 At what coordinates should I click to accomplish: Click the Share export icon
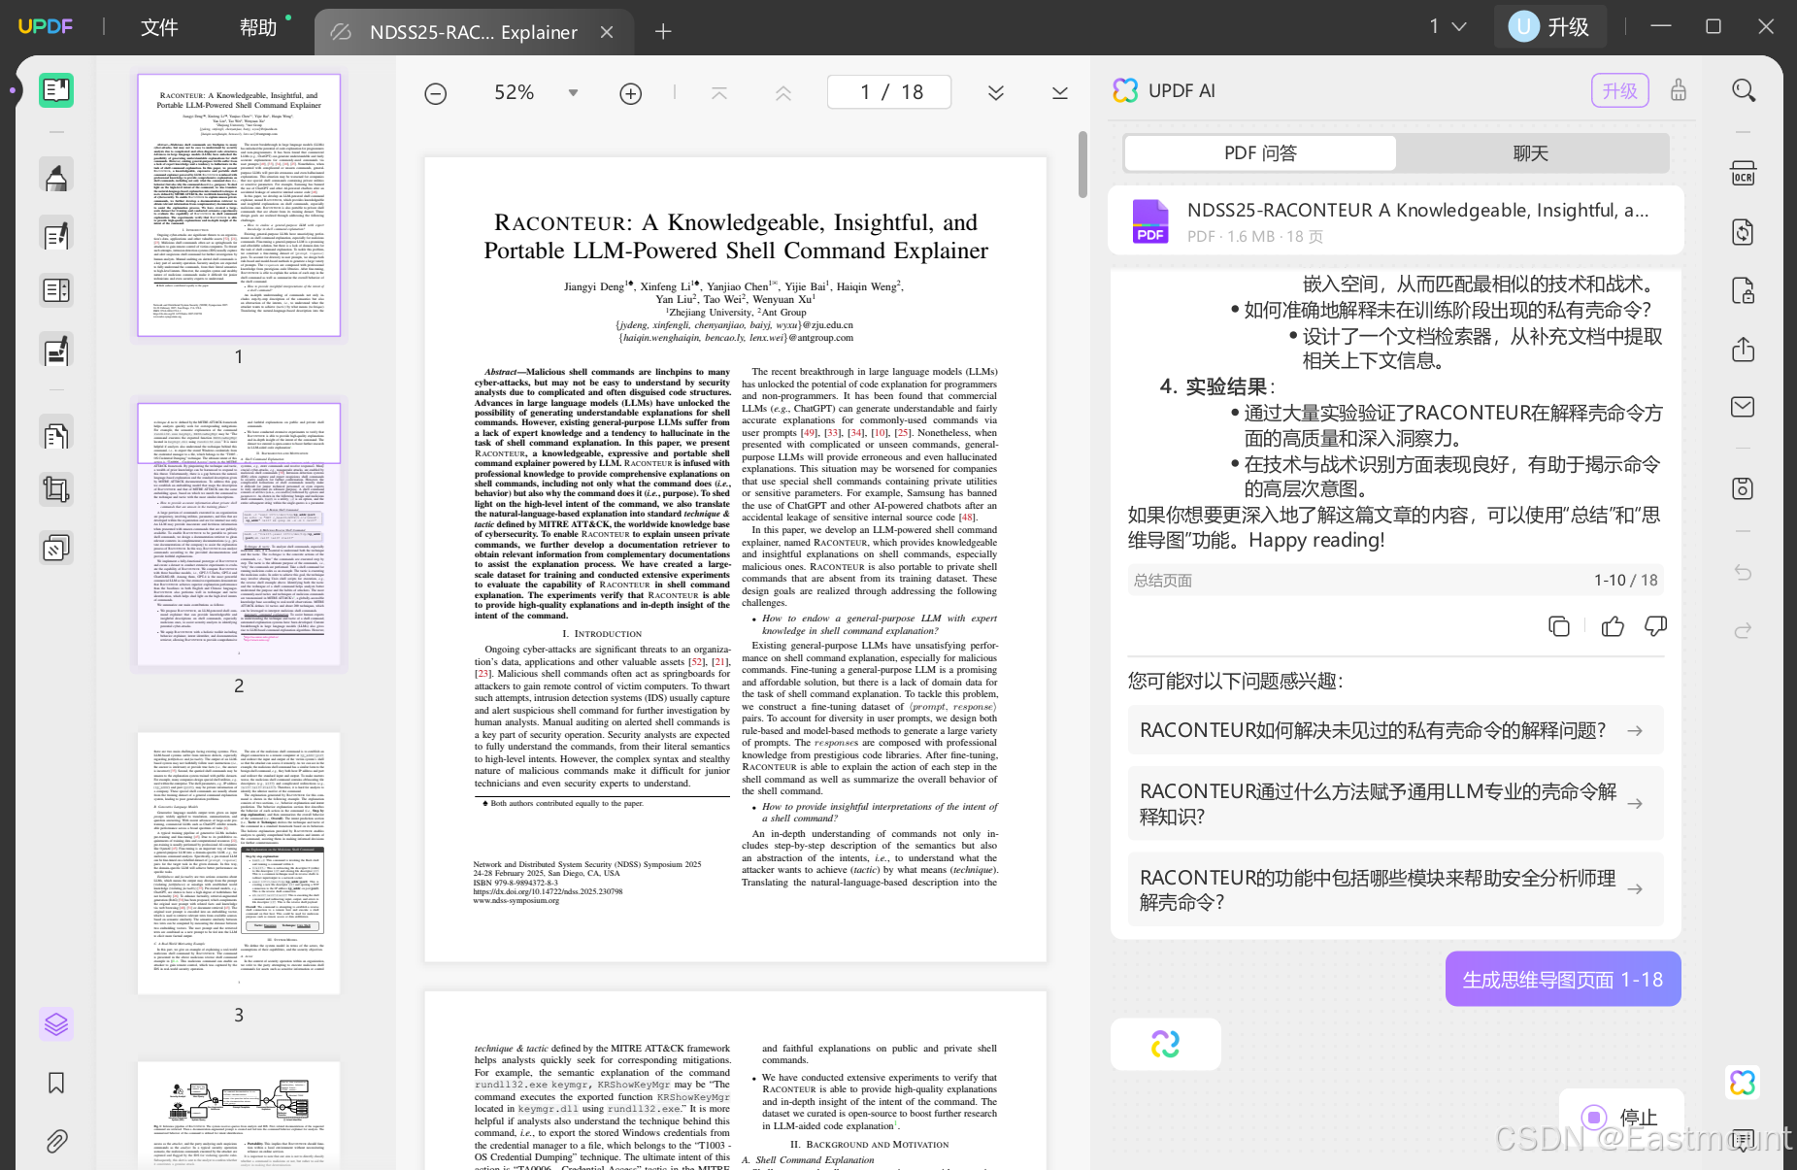(1744, 349)
